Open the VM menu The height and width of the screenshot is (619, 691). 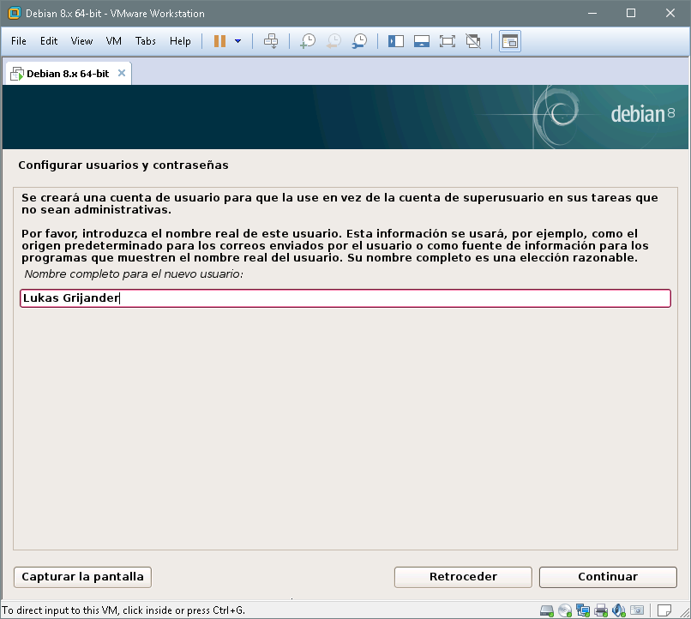(114, 41)
